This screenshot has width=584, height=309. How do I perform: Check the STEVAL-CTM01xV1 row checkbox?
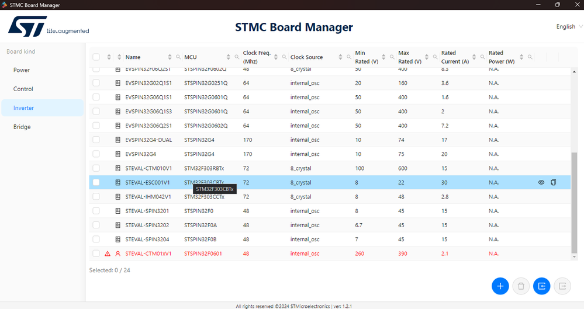(96, 254)
